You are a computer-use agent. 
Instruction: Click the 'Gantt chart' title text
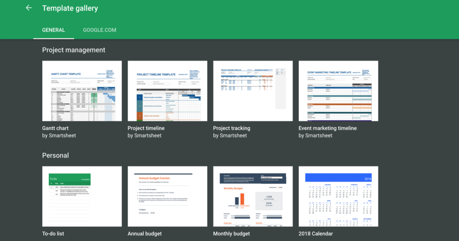pyautogui.click(x=55, y=128)
